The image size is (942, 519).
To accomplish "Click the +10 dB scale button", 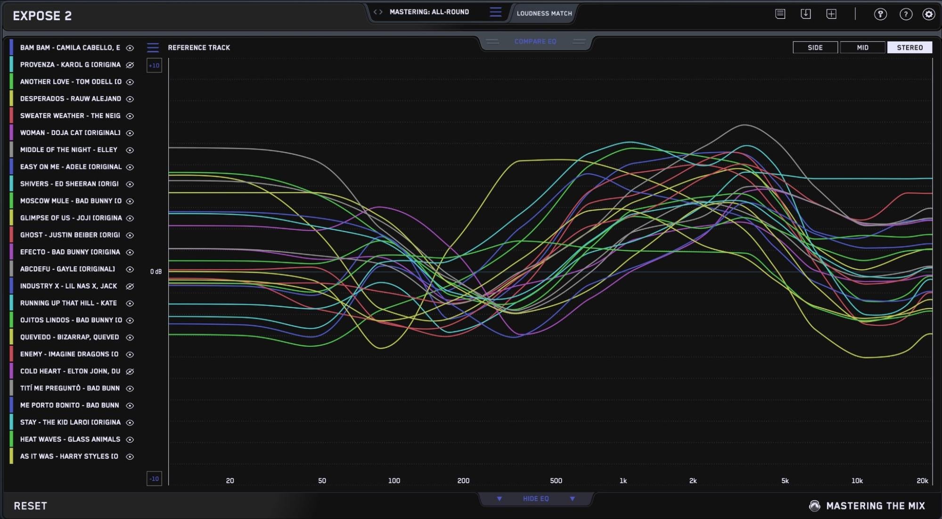I will coord(154,65).
